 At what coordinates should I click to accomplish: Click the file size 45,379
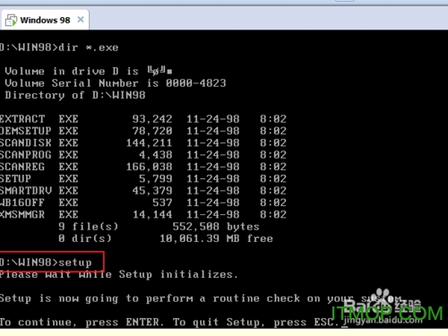[152, 191]
